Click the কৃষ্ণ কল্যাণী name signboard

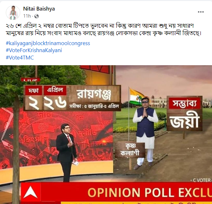(x=130, y=150)
